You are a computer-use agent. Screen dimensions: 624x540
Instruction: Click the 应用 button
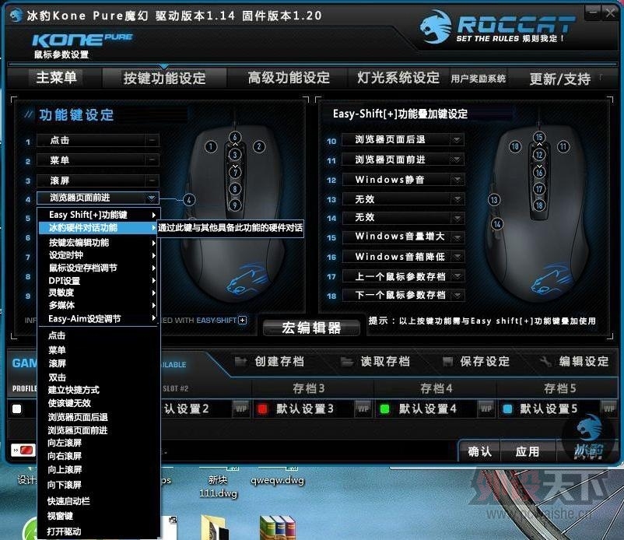pos(528,451)
